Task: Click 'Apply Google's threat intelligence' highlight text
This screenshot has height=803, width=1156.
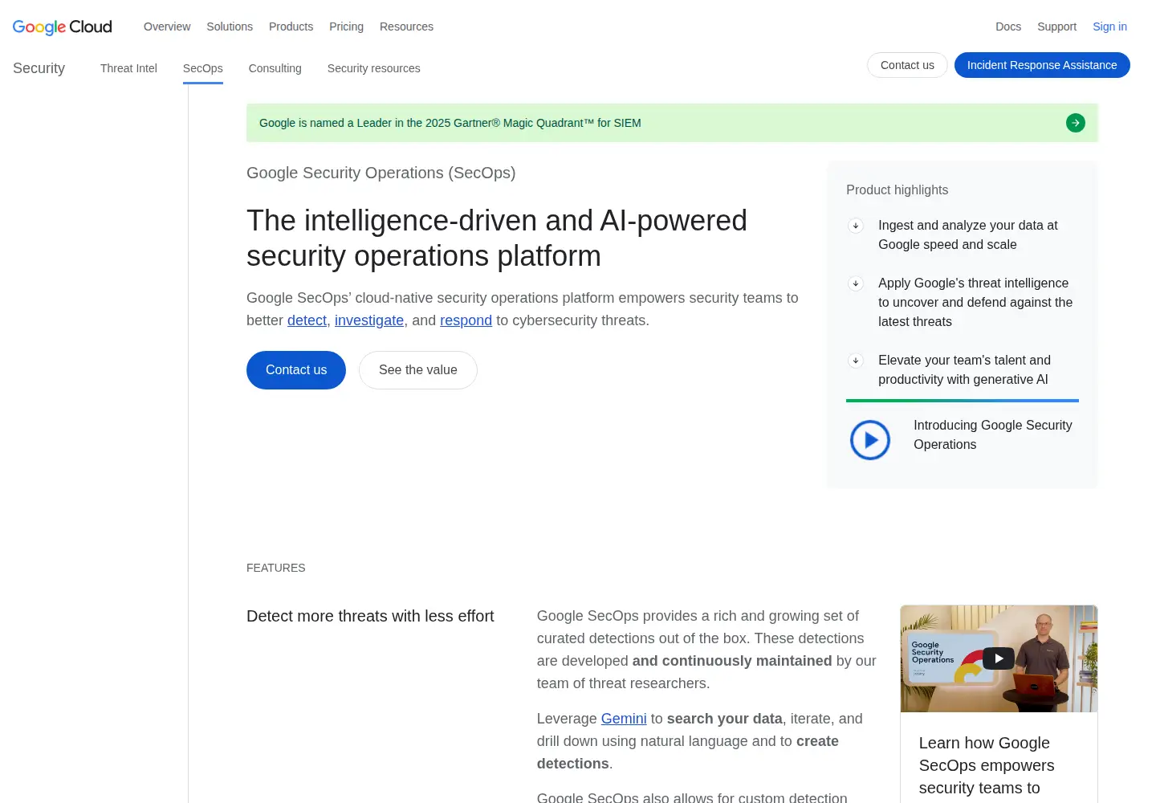Action: click(975, 303)
